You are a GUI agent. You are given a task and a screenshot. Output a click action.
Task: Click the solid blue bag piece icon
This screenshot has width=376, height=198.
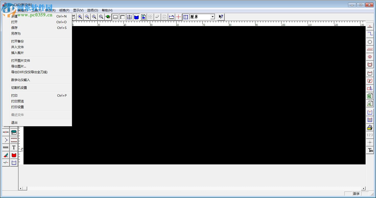pos(136,17)
